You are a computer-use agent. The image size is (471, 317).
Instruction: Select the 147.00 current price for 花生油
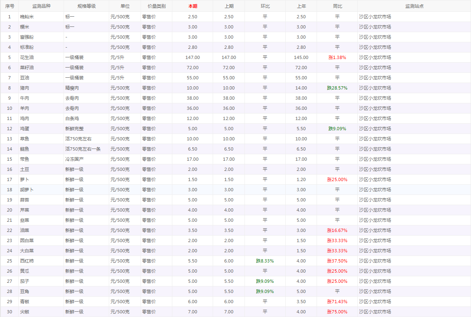pyautogui.click(x=192, y=57)
